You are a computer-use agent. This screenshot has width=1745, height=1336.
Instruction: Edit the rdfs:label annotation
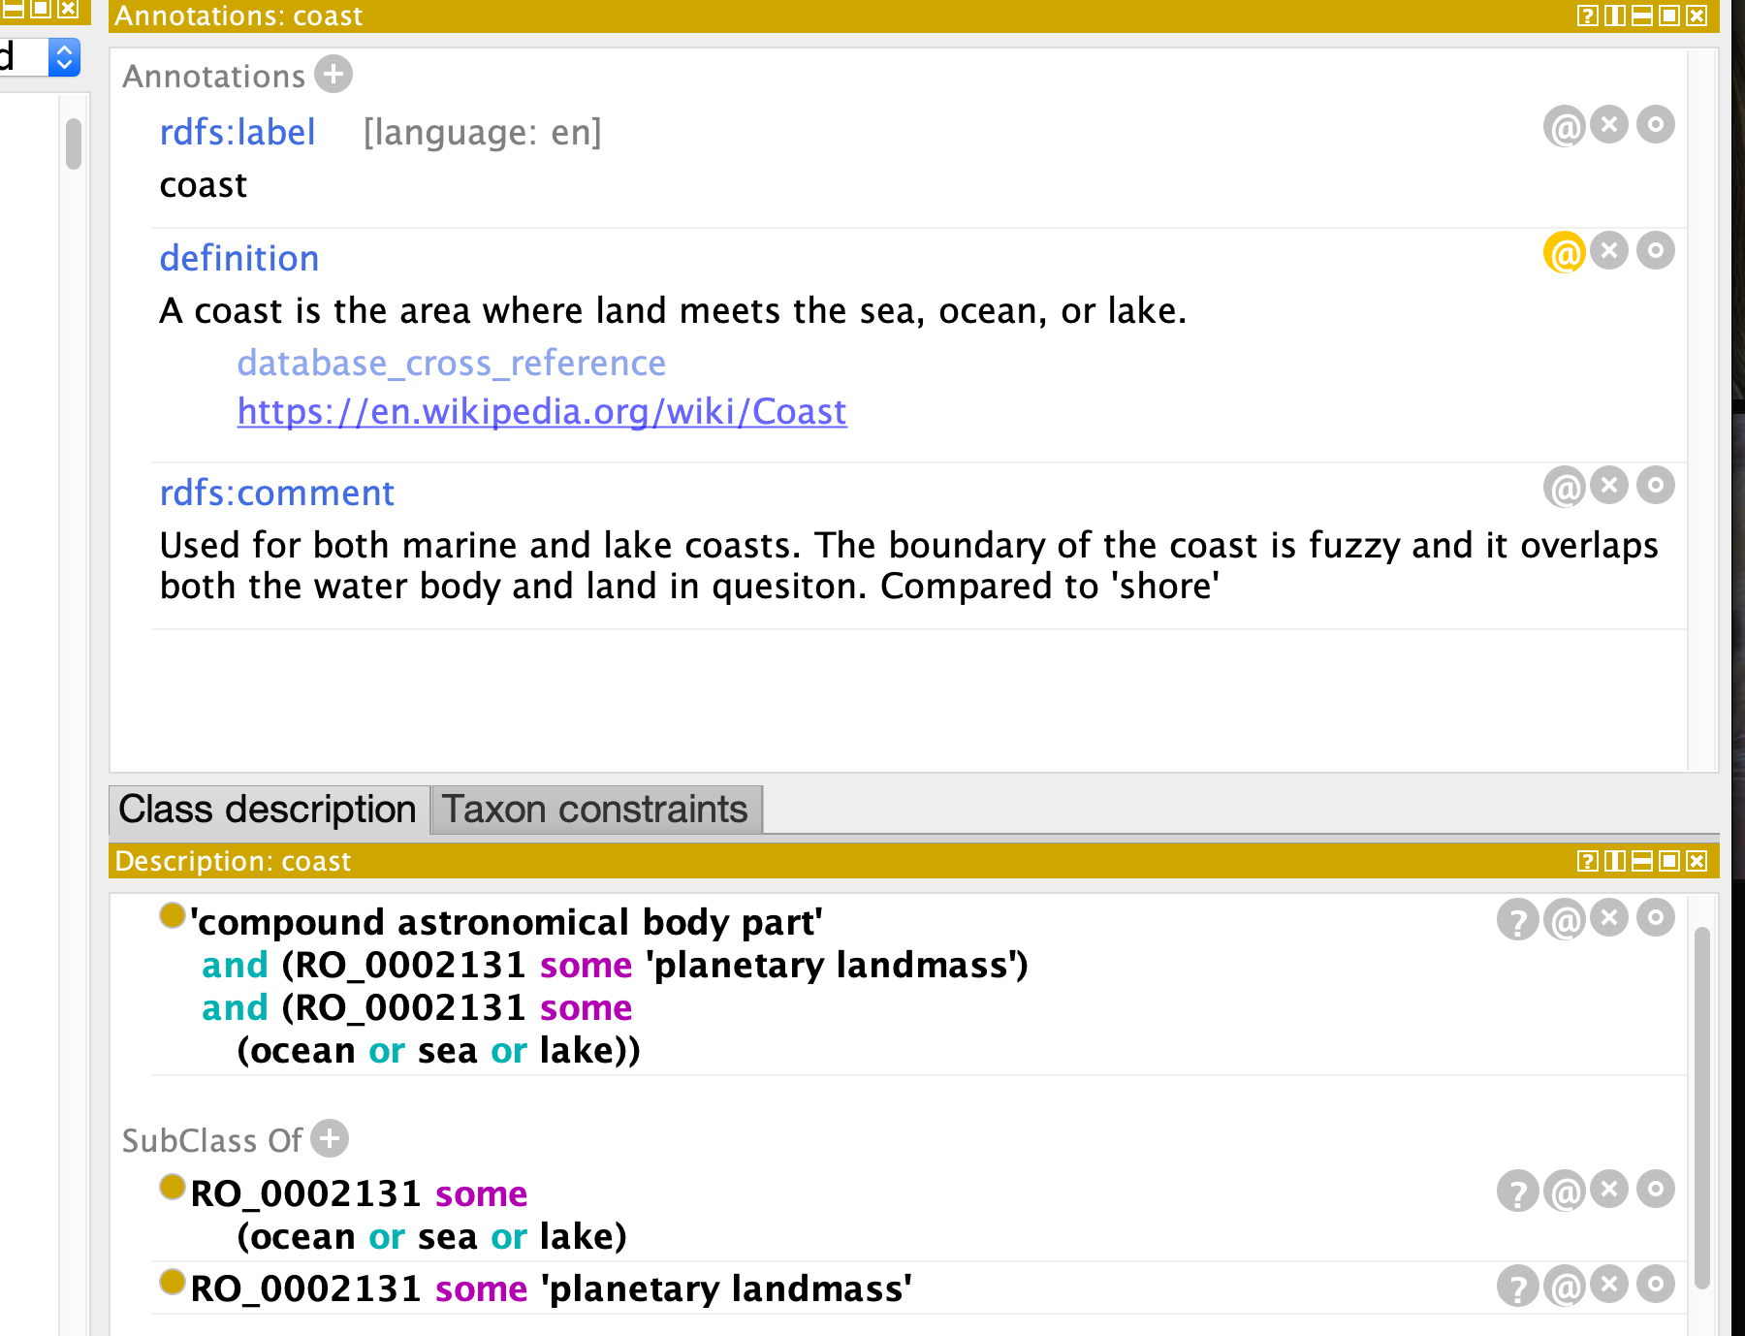pos(1656,124)
